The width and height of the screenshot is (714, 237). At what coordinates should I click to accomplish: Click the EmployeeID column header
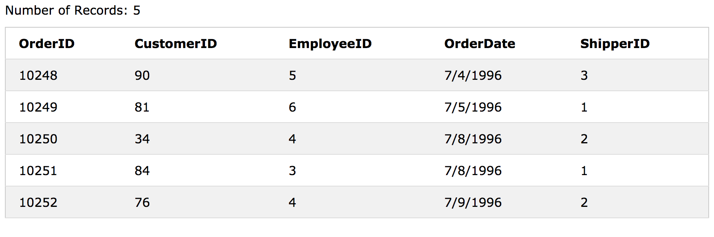click(x=330, y=44)
